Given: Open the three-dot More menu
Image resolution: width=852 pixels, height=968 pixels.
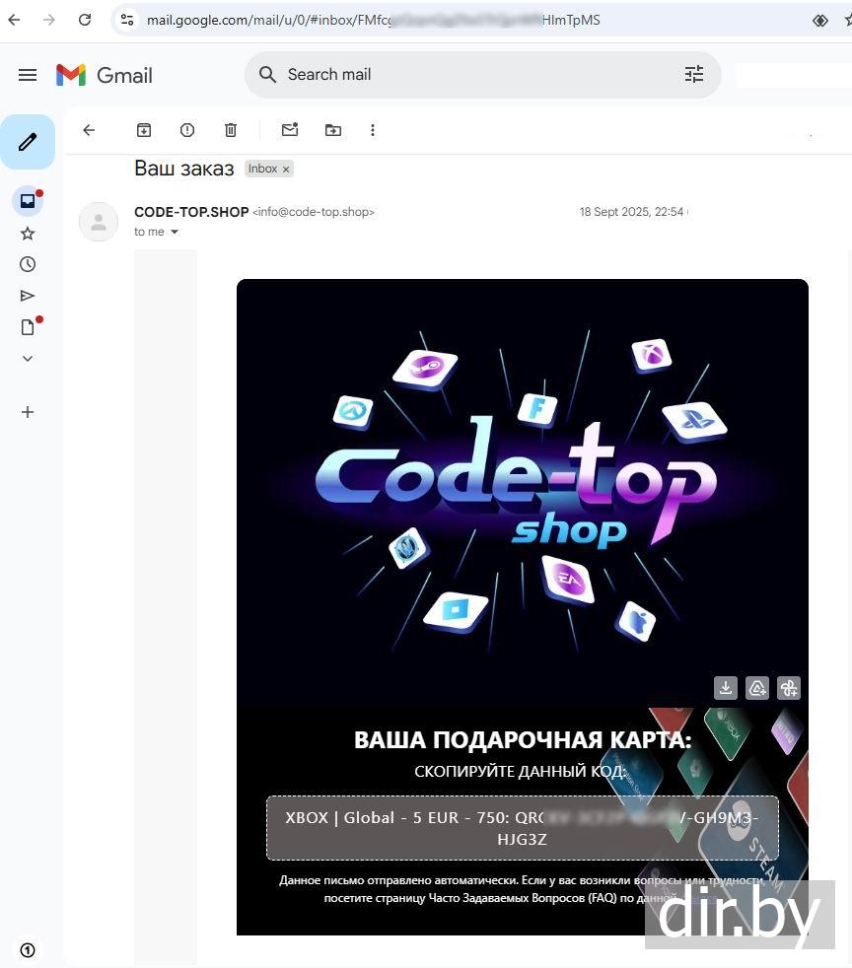Looking at the screenshot, I should (373, 130).
